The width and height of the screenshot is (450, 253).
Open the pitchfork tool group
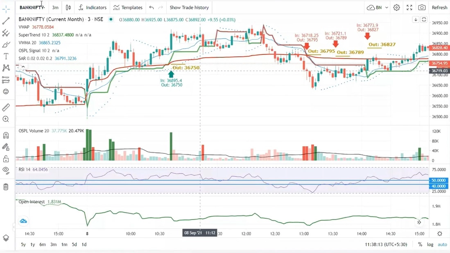(x=6, y=33)
